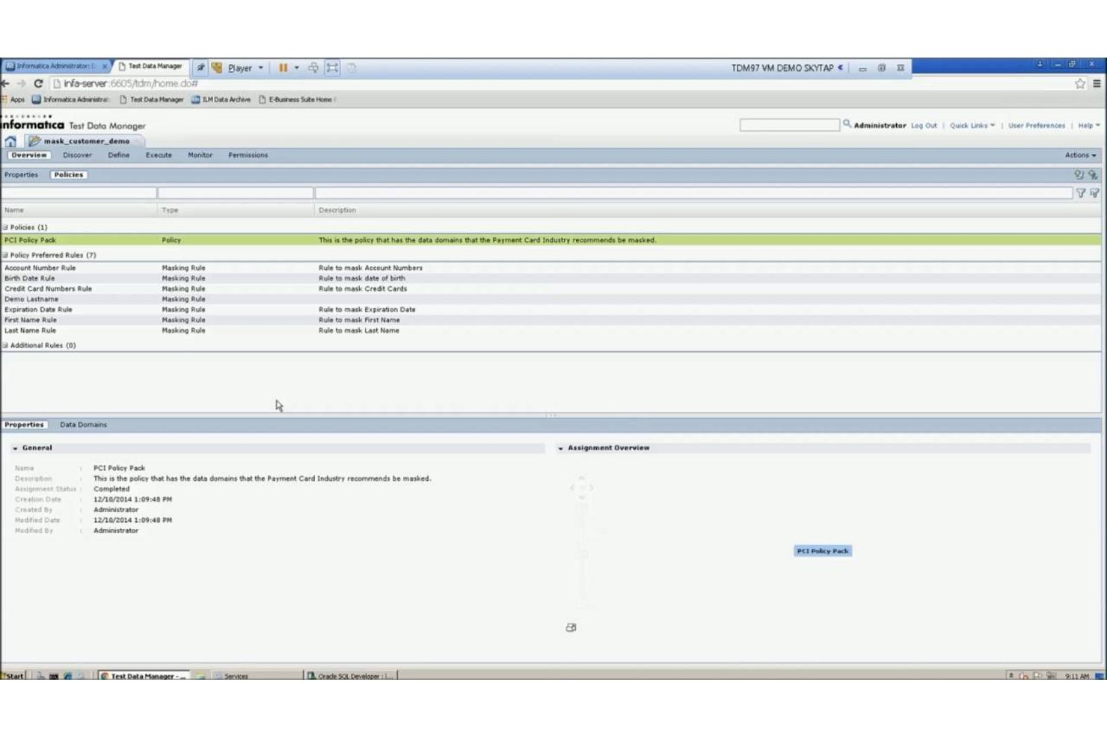
Task: Open the Informatica Administrator bookmark
Action: point(71,99)
